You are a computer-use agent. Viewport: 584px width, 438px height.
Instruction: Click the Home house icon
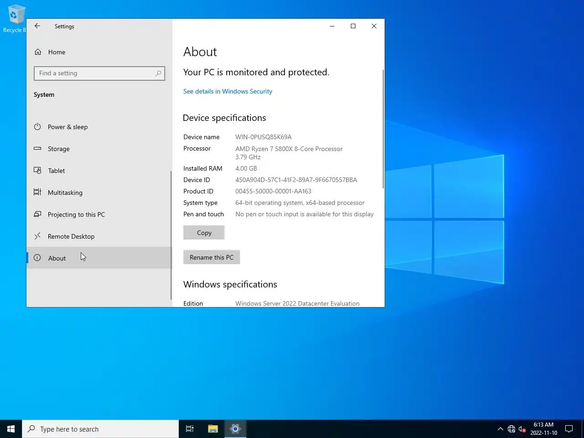(x=38, y=52)
